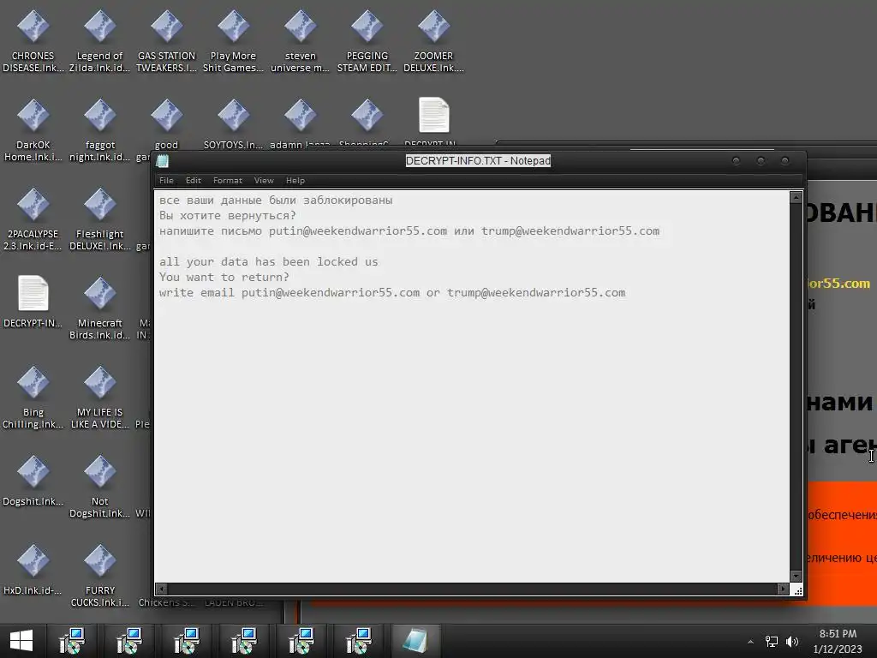Viewport: 877px width, 658px height.
Task: Select the MY LIFE IS LIKE A VIDE icon
Action: [x=99, y=398]
